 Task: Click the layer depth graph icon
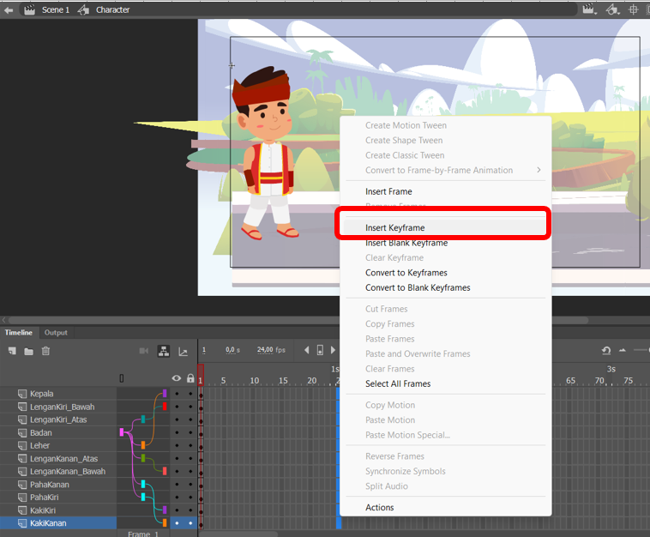point(183,352)
